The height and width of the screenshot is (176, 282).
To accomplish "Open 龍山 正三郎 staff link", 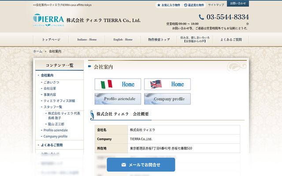I will point(56,124).
